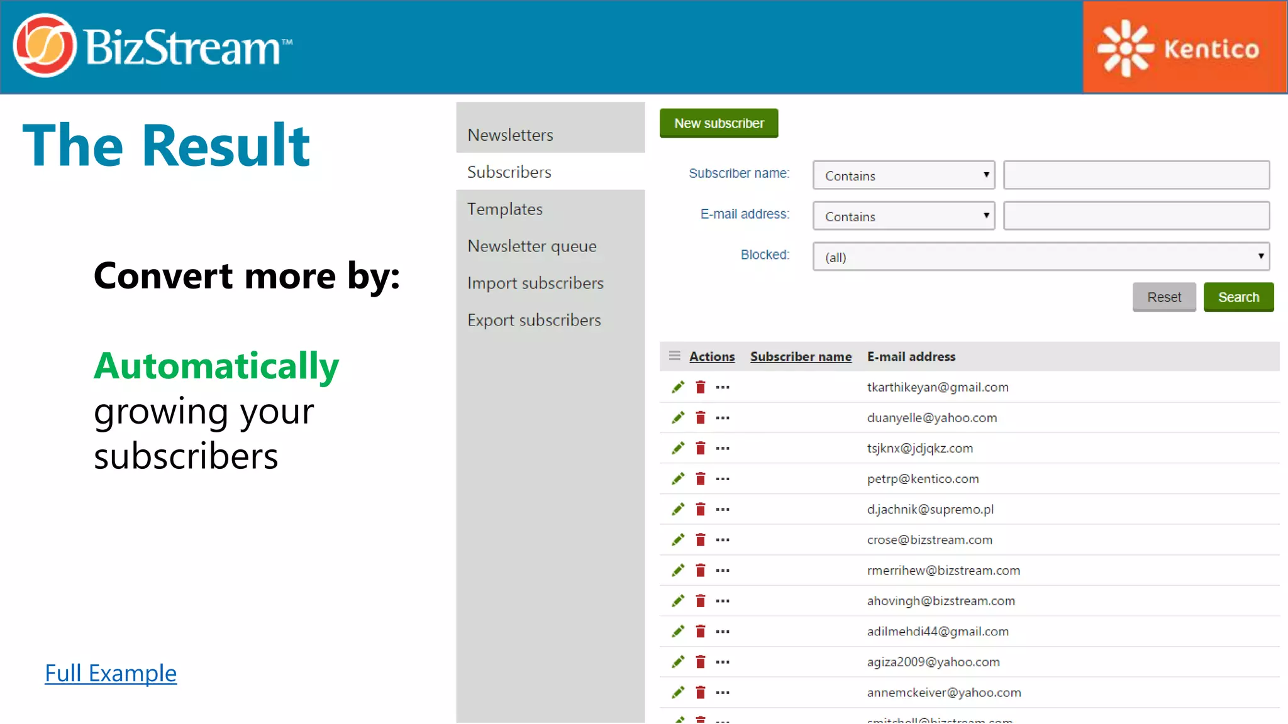Delete subscriber duanyelle@yahoo.com
Image resolution: width=1288 pixels, height=724 pixels.
[x=700, y=418]
